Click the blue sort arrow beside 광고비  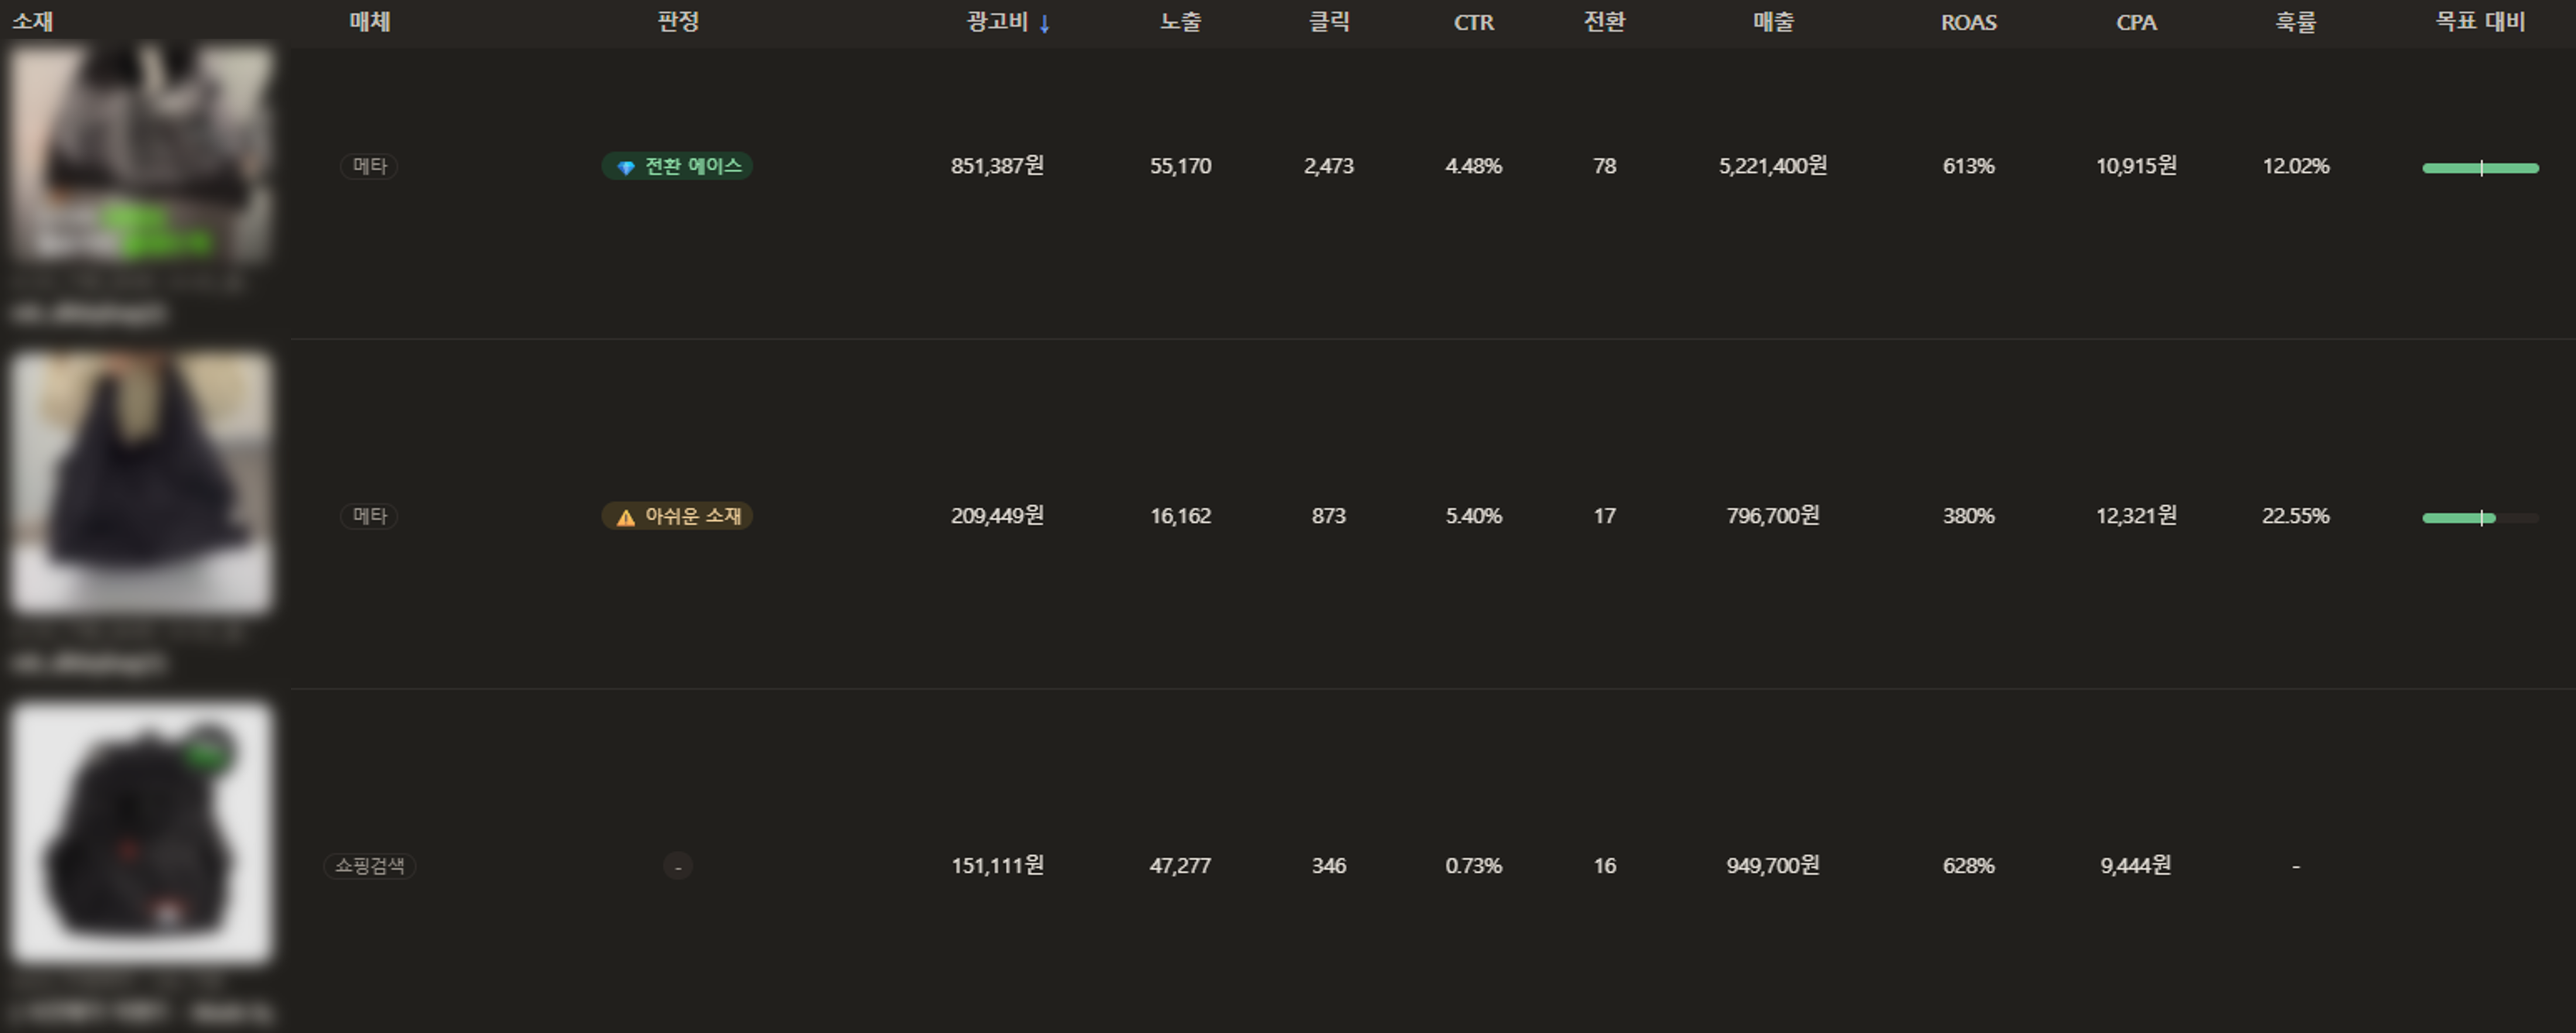(x=1044, y=24)
